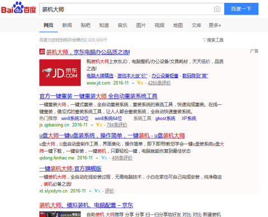Switch to the 文库 tab
This screenshot has height=217, width=268.
pyautogui.click(x=196, y=25)
